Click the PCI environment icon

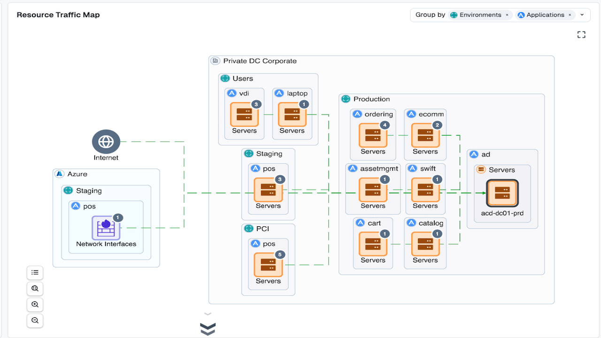tap(248, 229)
